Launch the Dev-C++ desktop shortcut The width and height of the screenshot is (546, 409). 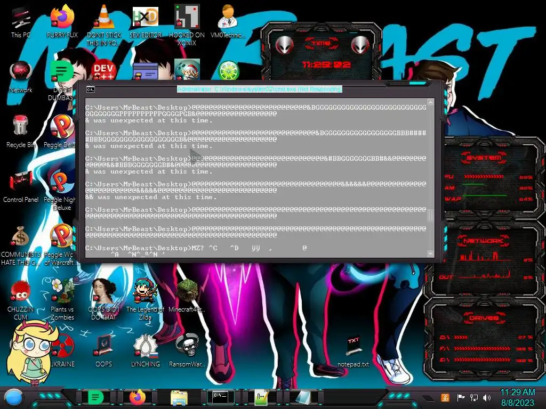pos(104,70)
